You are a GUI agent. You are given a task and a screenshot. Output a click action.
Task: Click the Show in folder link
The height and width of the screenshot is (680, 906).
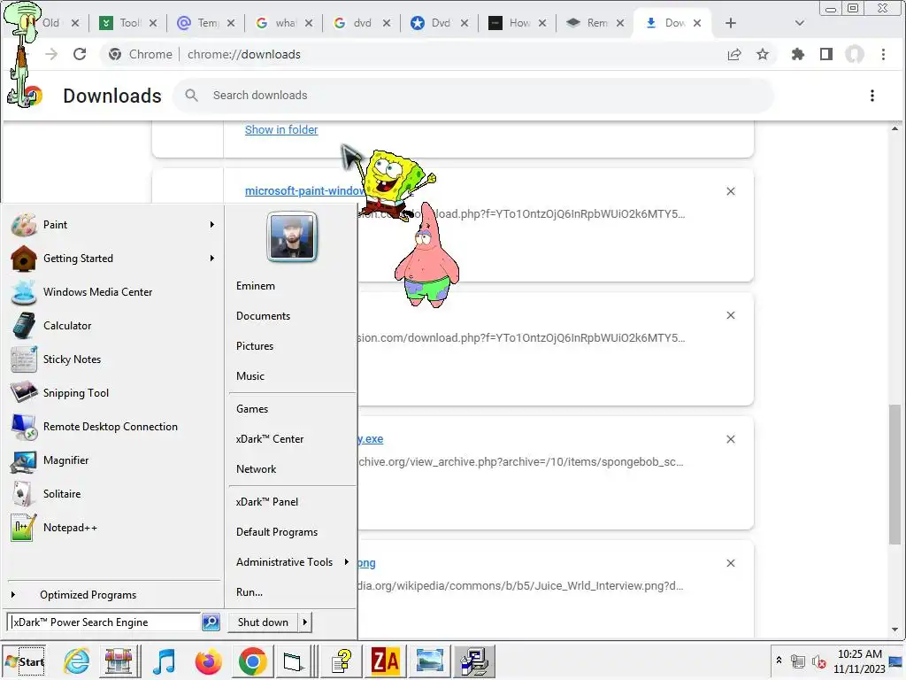coord(281,129)
